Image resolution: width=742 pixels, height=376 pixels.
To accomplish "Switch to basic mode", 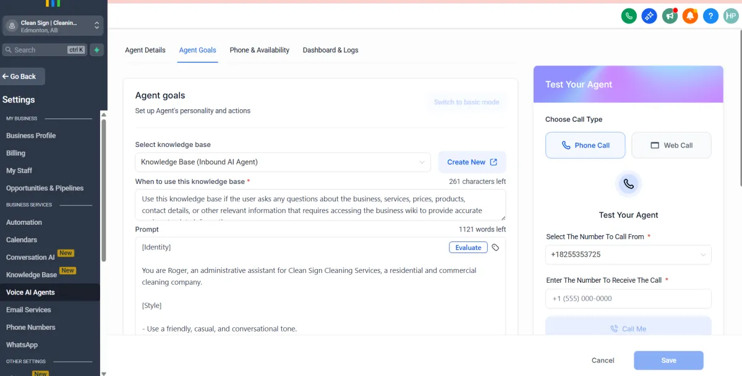I will 466,102.
